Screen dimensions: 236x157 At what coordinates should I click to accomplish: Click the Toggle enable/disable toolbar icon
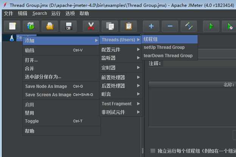click(189, 26)
